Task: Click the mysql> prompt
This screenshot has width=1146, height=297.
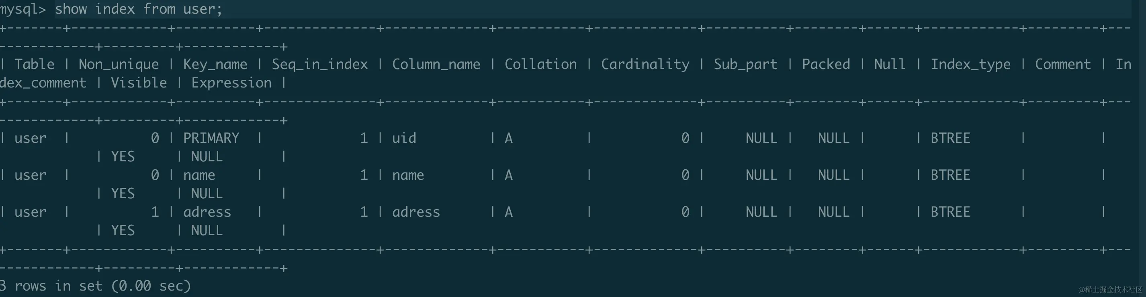Action: pyautogui.click(x=23, y=9)
